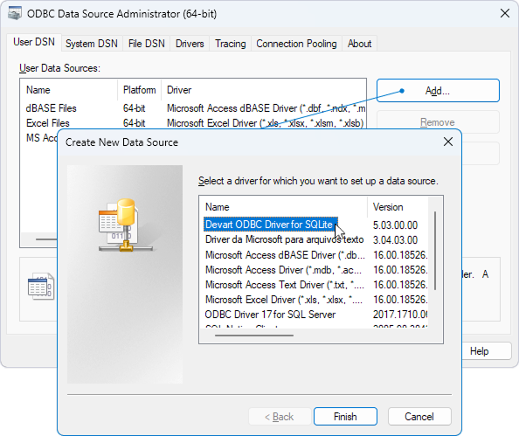The height and width of the screenshot is (436, 519).
Task: Select ODBC Driver 17 for SQL Server
Action: pyautogui.click(x=271, y=315)
